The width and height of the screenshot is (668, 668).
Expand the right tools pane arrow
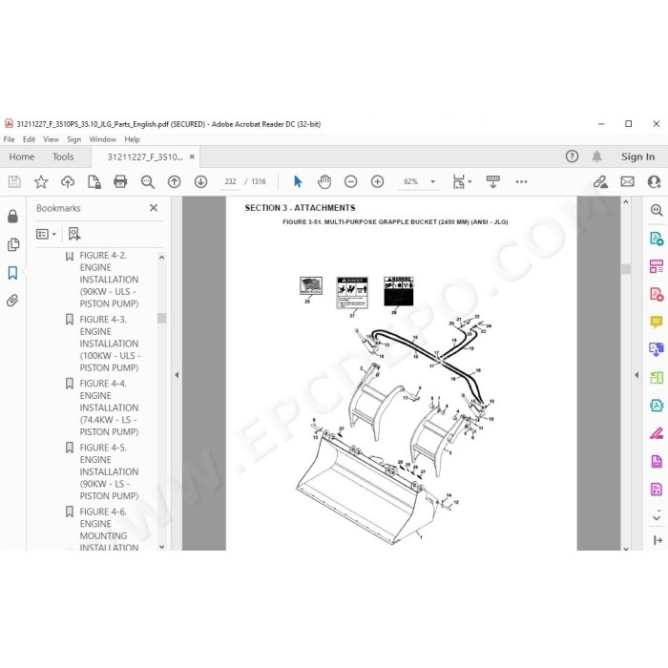click(x=637, y=375)
